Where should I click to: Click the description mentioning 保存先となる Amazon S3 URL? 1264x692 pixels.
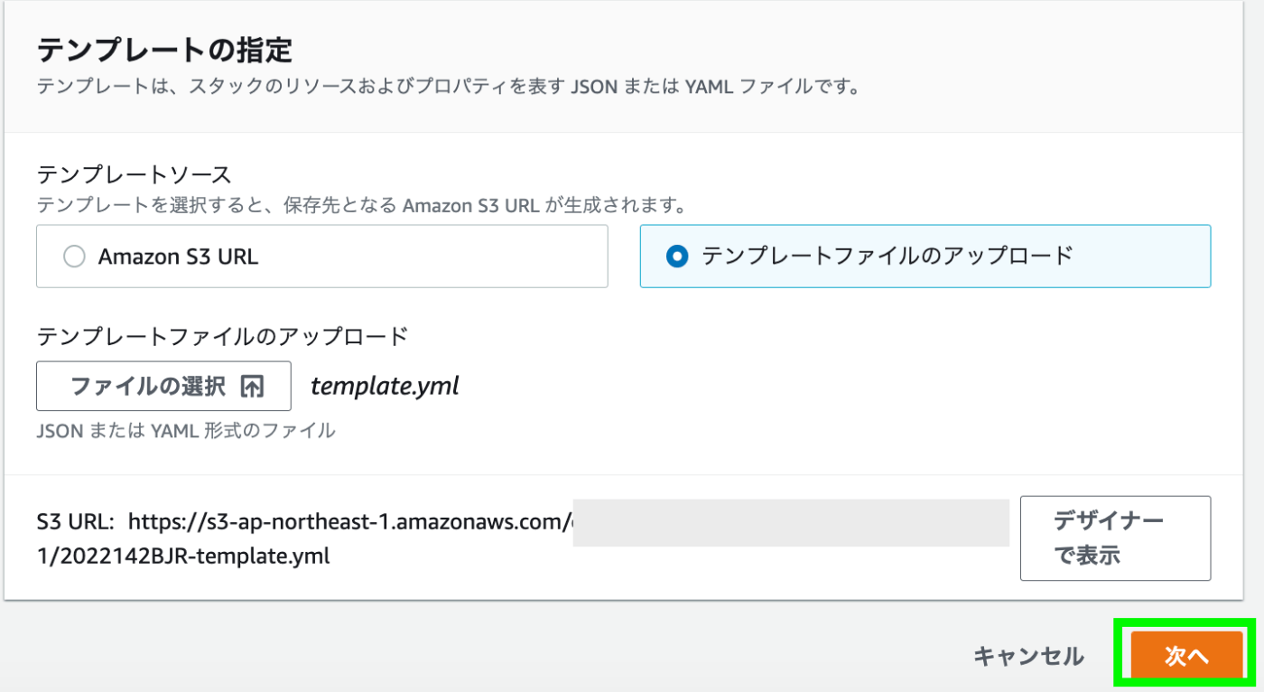[x=360, y=205]
